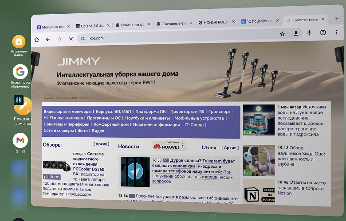Open the Hi-Fi и мультимедиа section
The width and height of the screenshot is (346, 221).
tap(63, 118)
